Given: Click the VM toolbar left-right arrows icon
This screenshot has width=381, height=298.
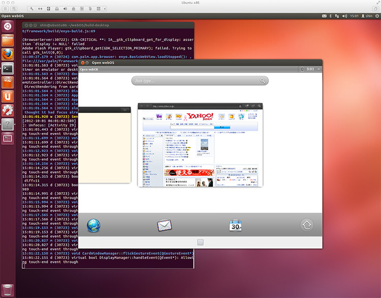Looking at the screenshot, I should coord(40,9).
